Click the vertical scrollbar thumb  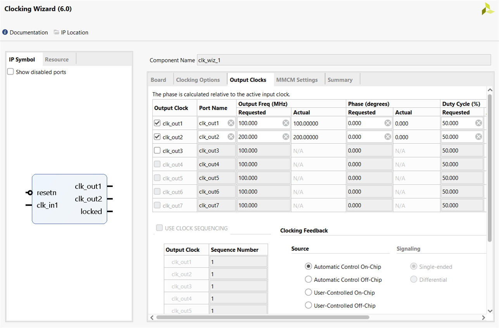(490, 168)
